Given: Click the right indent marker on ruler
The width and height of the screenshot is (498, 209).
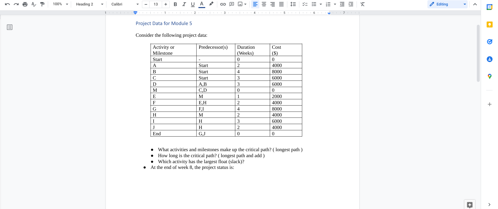Looking at the screenshot, I should tap(329, 13).
